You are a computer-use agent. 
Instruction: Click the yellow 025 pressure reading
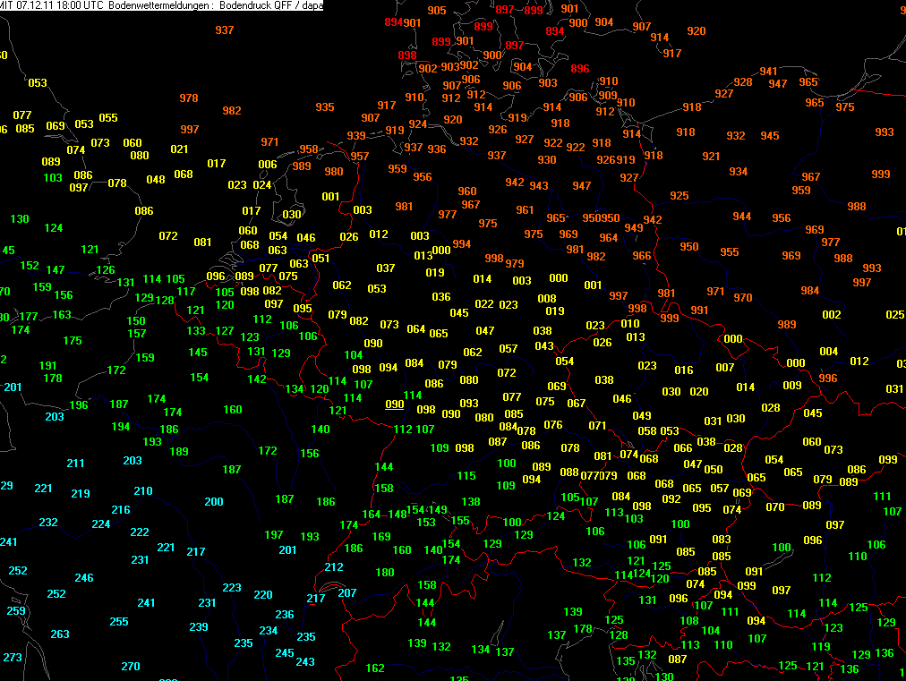pyautogui.click(x=895, y=315)
